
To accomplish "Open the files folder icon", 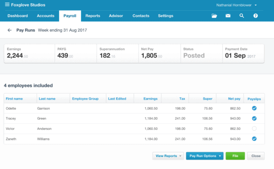I will click(x=214, y=16).
